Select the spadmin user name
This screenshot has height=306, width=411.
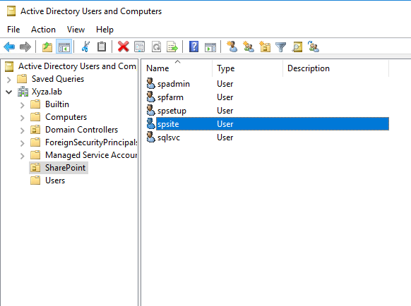point(174,84)
